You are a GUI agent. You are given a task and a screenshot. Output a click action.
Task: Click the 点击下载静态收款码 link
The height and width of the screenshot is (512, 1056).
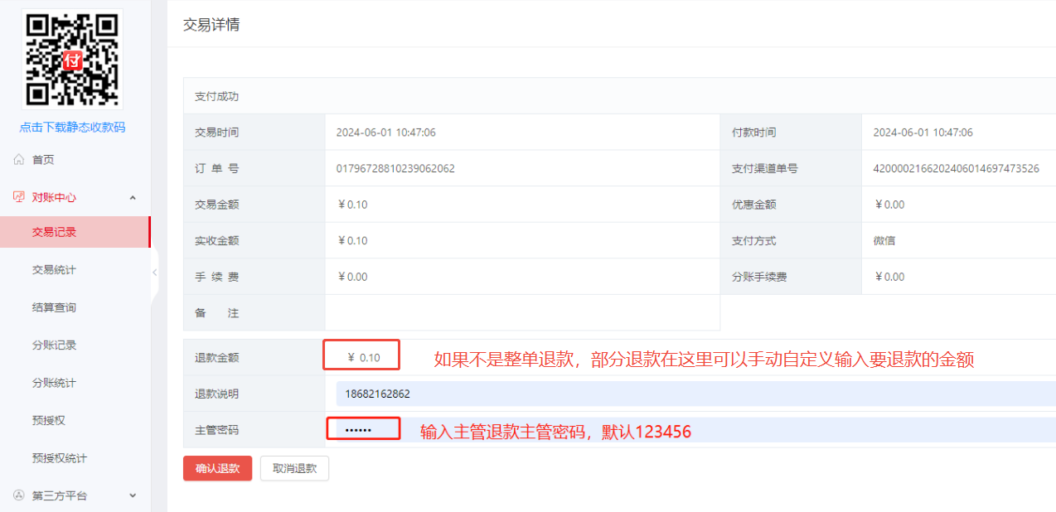tap(72, 128)
